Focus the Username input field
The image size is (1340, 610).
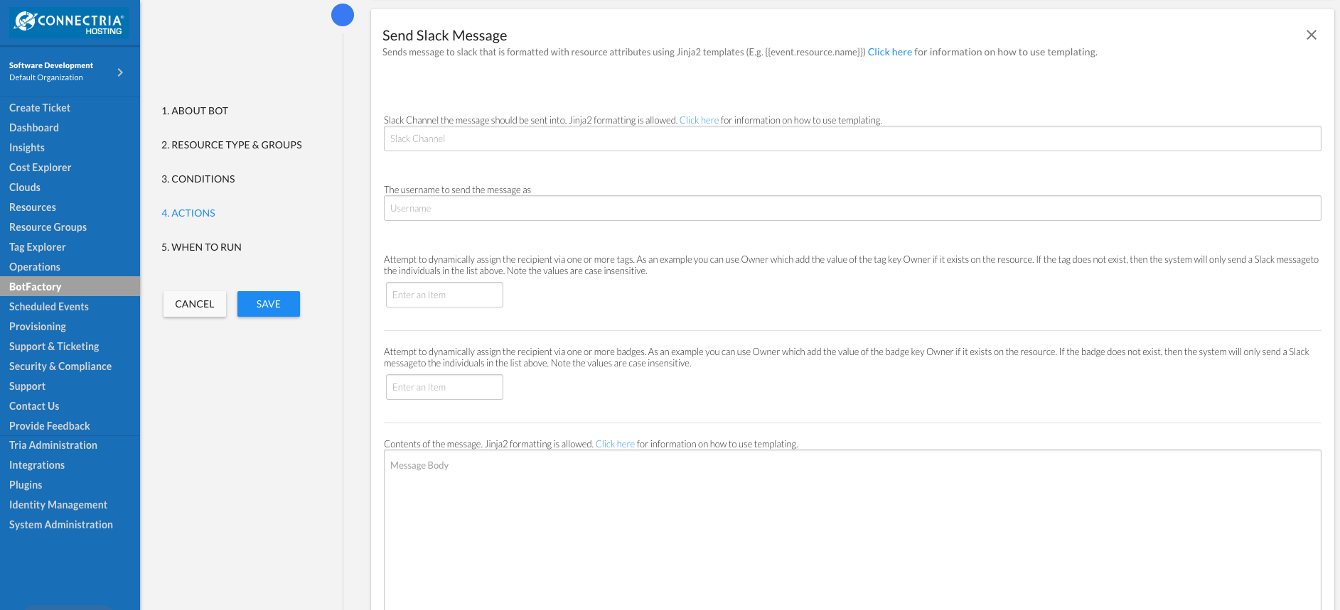pyautogui.click(x=852, y=208)
